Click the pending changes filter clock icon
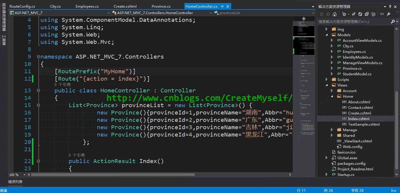 (344, 14)
